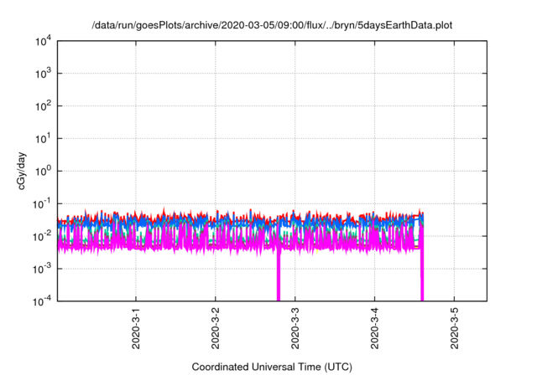This screenshot has width=537, height=375.
Task: Click the 10^-3 y-axis tick label
Action: (x=42, y=270)
